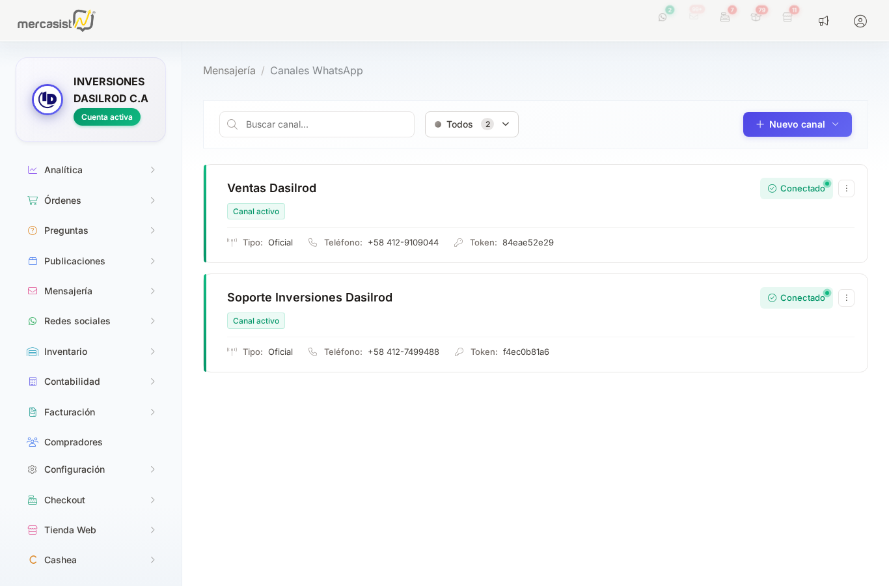Open the box icon with badge 79
The width and height of the screenshot is (889, 586).
tap(756, 18)
